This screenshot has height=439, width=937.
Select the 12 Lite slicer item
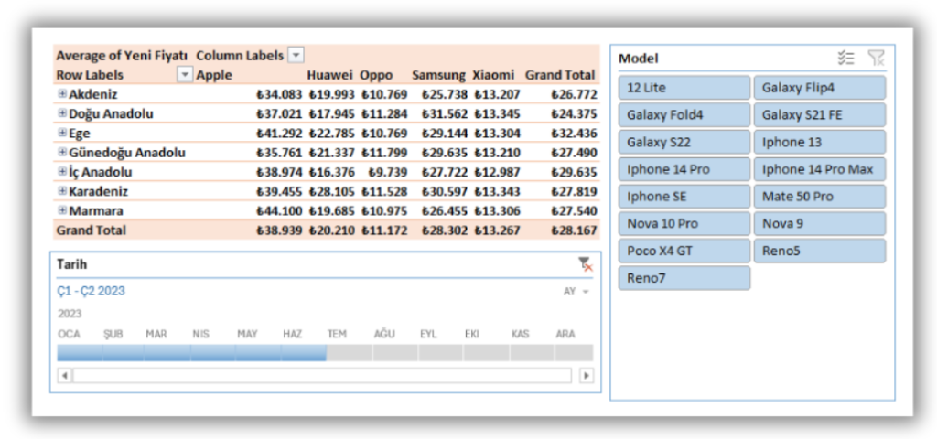point(684,88)
